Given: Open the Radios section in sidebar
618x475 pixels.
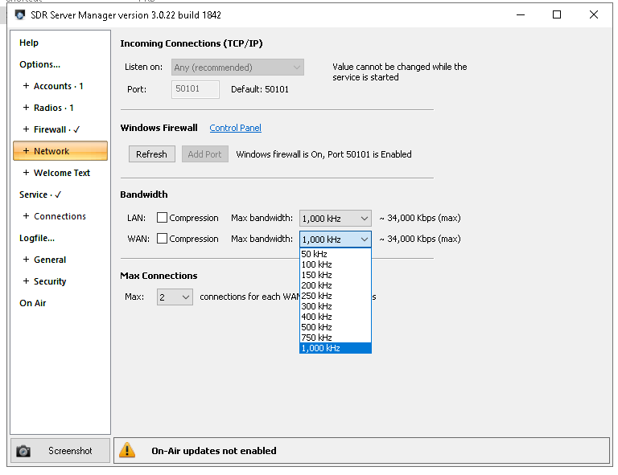Looking at the screenshot, I should tap(53, 108).
